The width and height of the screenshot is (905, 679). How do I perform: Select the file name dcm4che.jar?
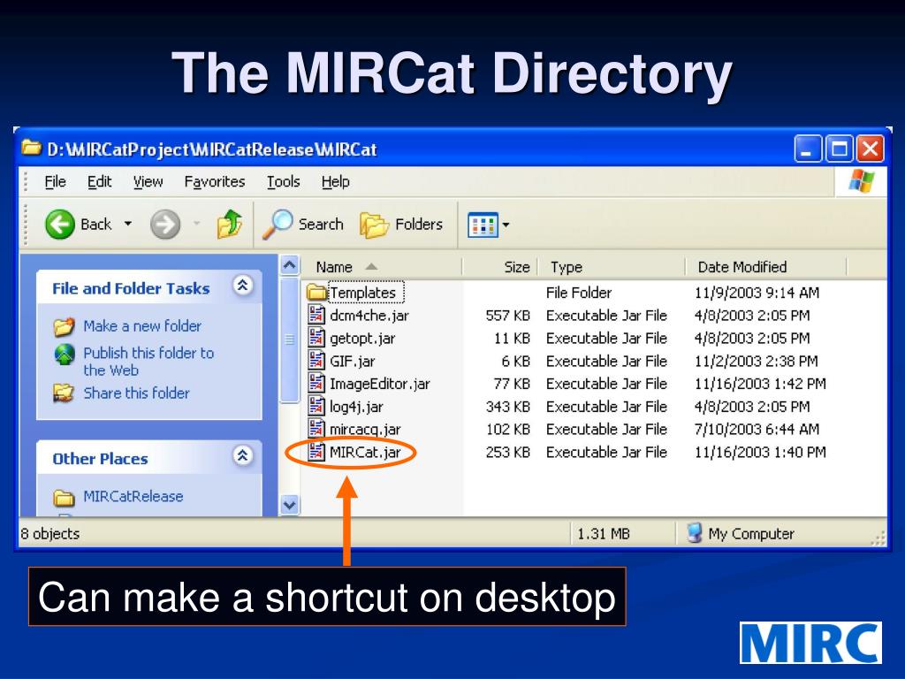[369, 316]
